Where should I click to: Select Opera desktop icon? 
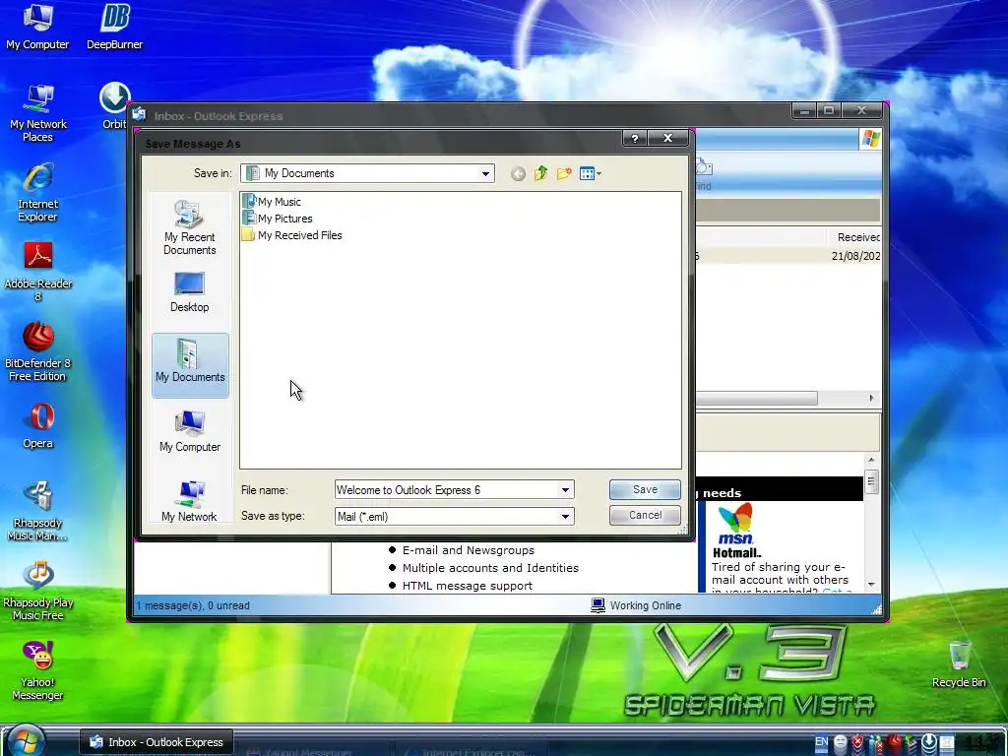coord(38,426)
